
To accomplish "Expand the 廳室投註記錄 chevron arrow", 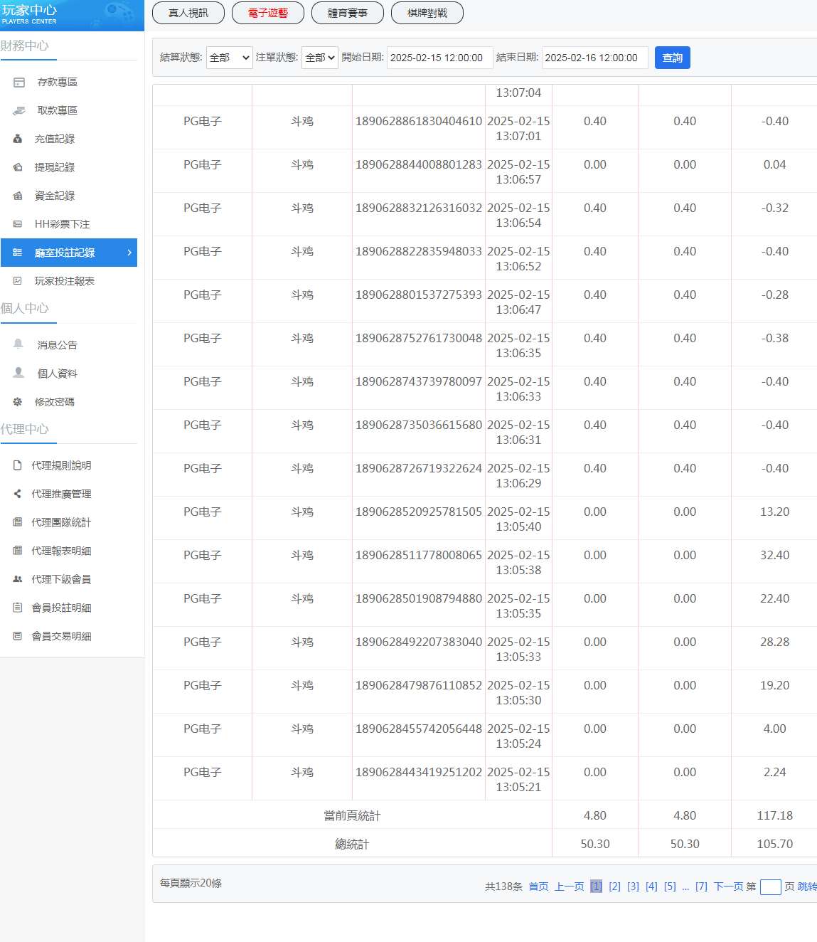I will pos(129,253).
